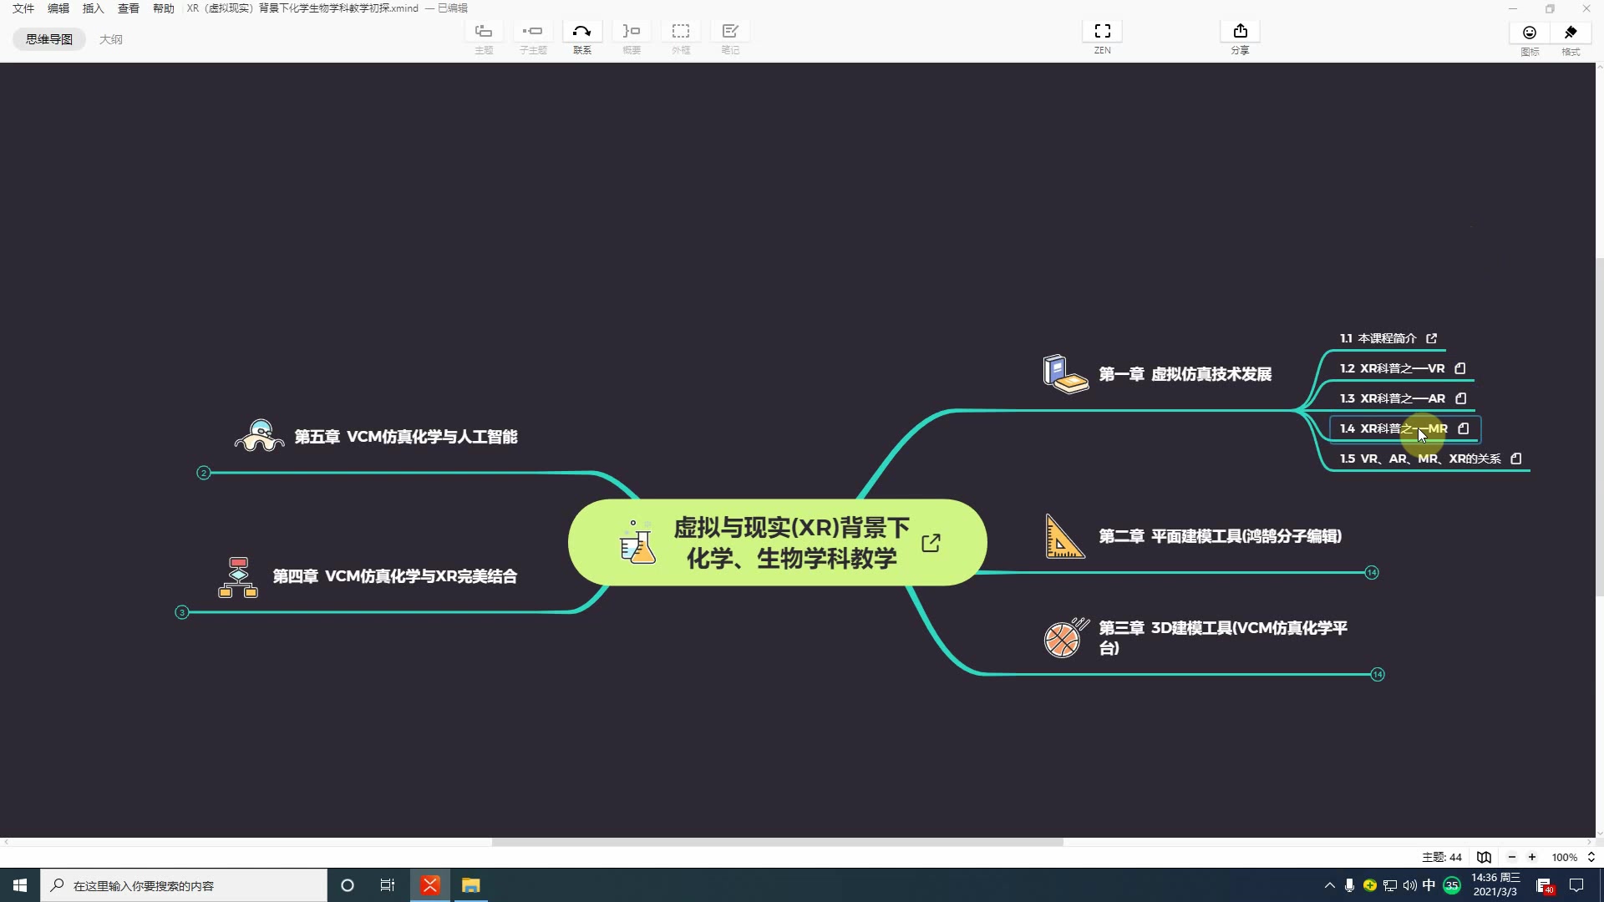Image resolution: width=1604 pixels, height=902 pixels.
Task: Click the basketball sticker beside 第三章
Action: pyautogui.click(x=1066, y=638)
